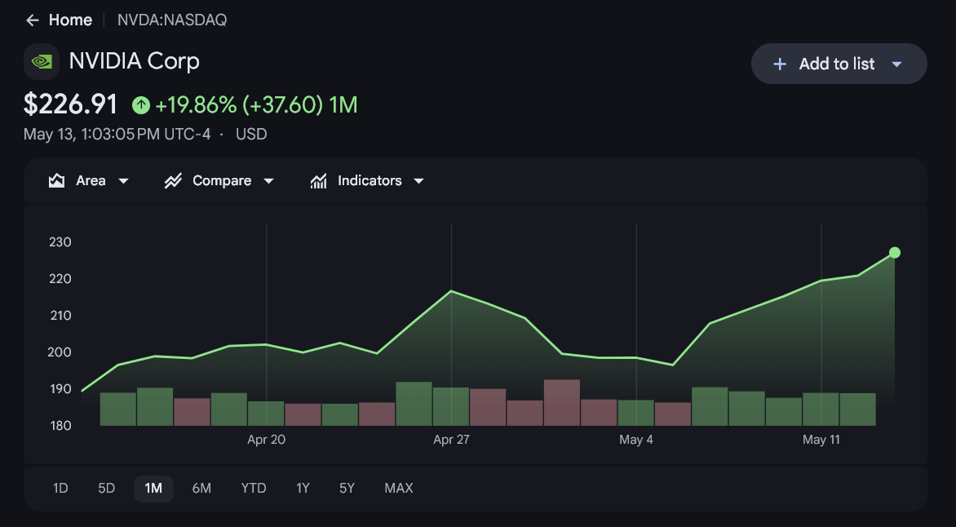Screen dimensions: 956x527
Task: Click the NVIDIA Corp company name
Action: pos(134,62)
